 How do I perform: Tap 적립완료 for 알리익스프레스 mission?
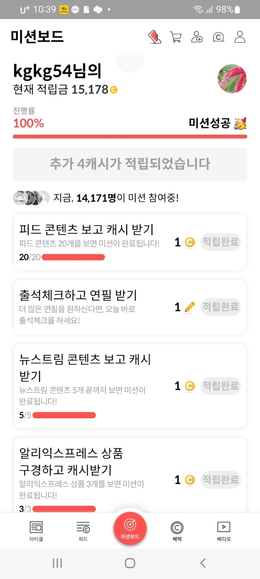221,479
